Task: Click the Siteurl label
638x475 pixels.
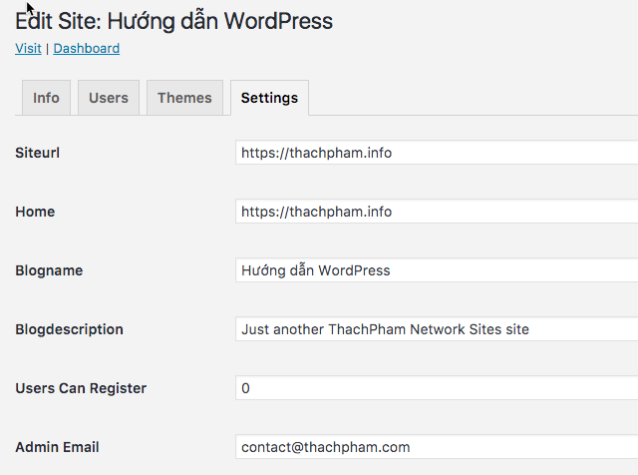Action: [38, 153]
